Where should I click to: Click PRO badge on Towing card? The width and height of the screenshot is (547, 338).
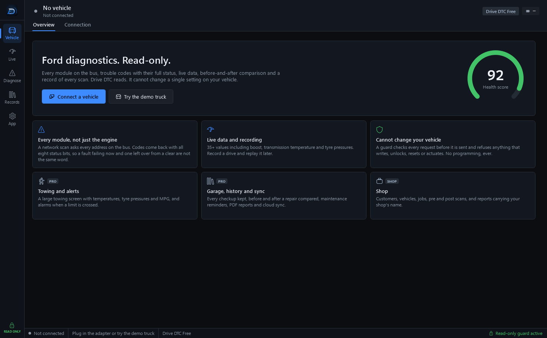click(x=53, y=181)
